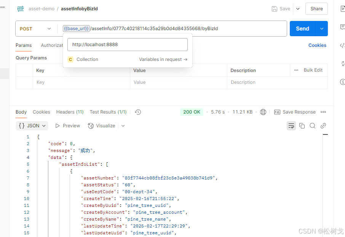Click the assetInfobyBizId request name
This screenshot has width=345, height=237.
[x=79, y=9]
